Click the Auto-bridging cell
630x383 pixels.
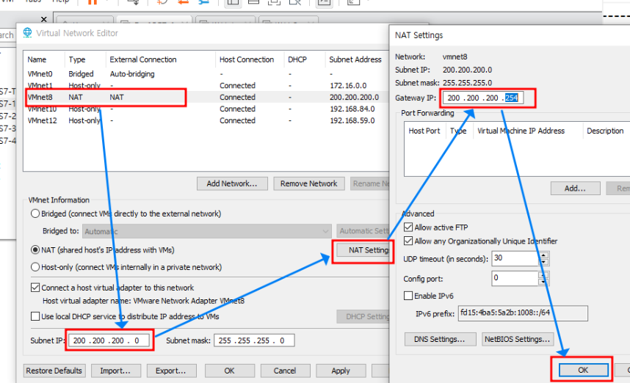click(x=132, y=74)
